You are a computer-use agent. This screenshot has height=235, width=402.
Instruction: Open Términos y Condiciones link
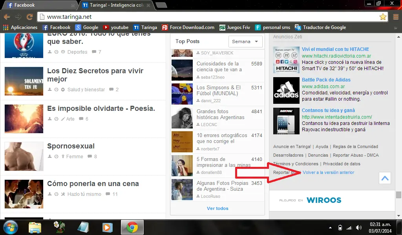[296, 164]
